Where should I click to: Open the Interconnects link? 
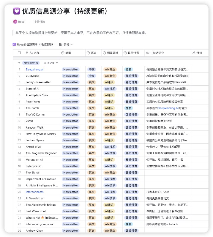click(x=34, y=192)
